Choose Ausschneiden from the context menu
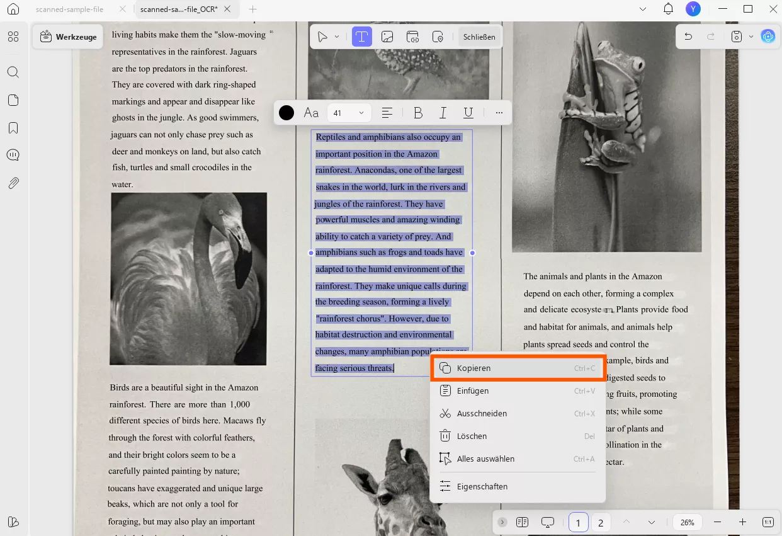 (x=518, y=413)
